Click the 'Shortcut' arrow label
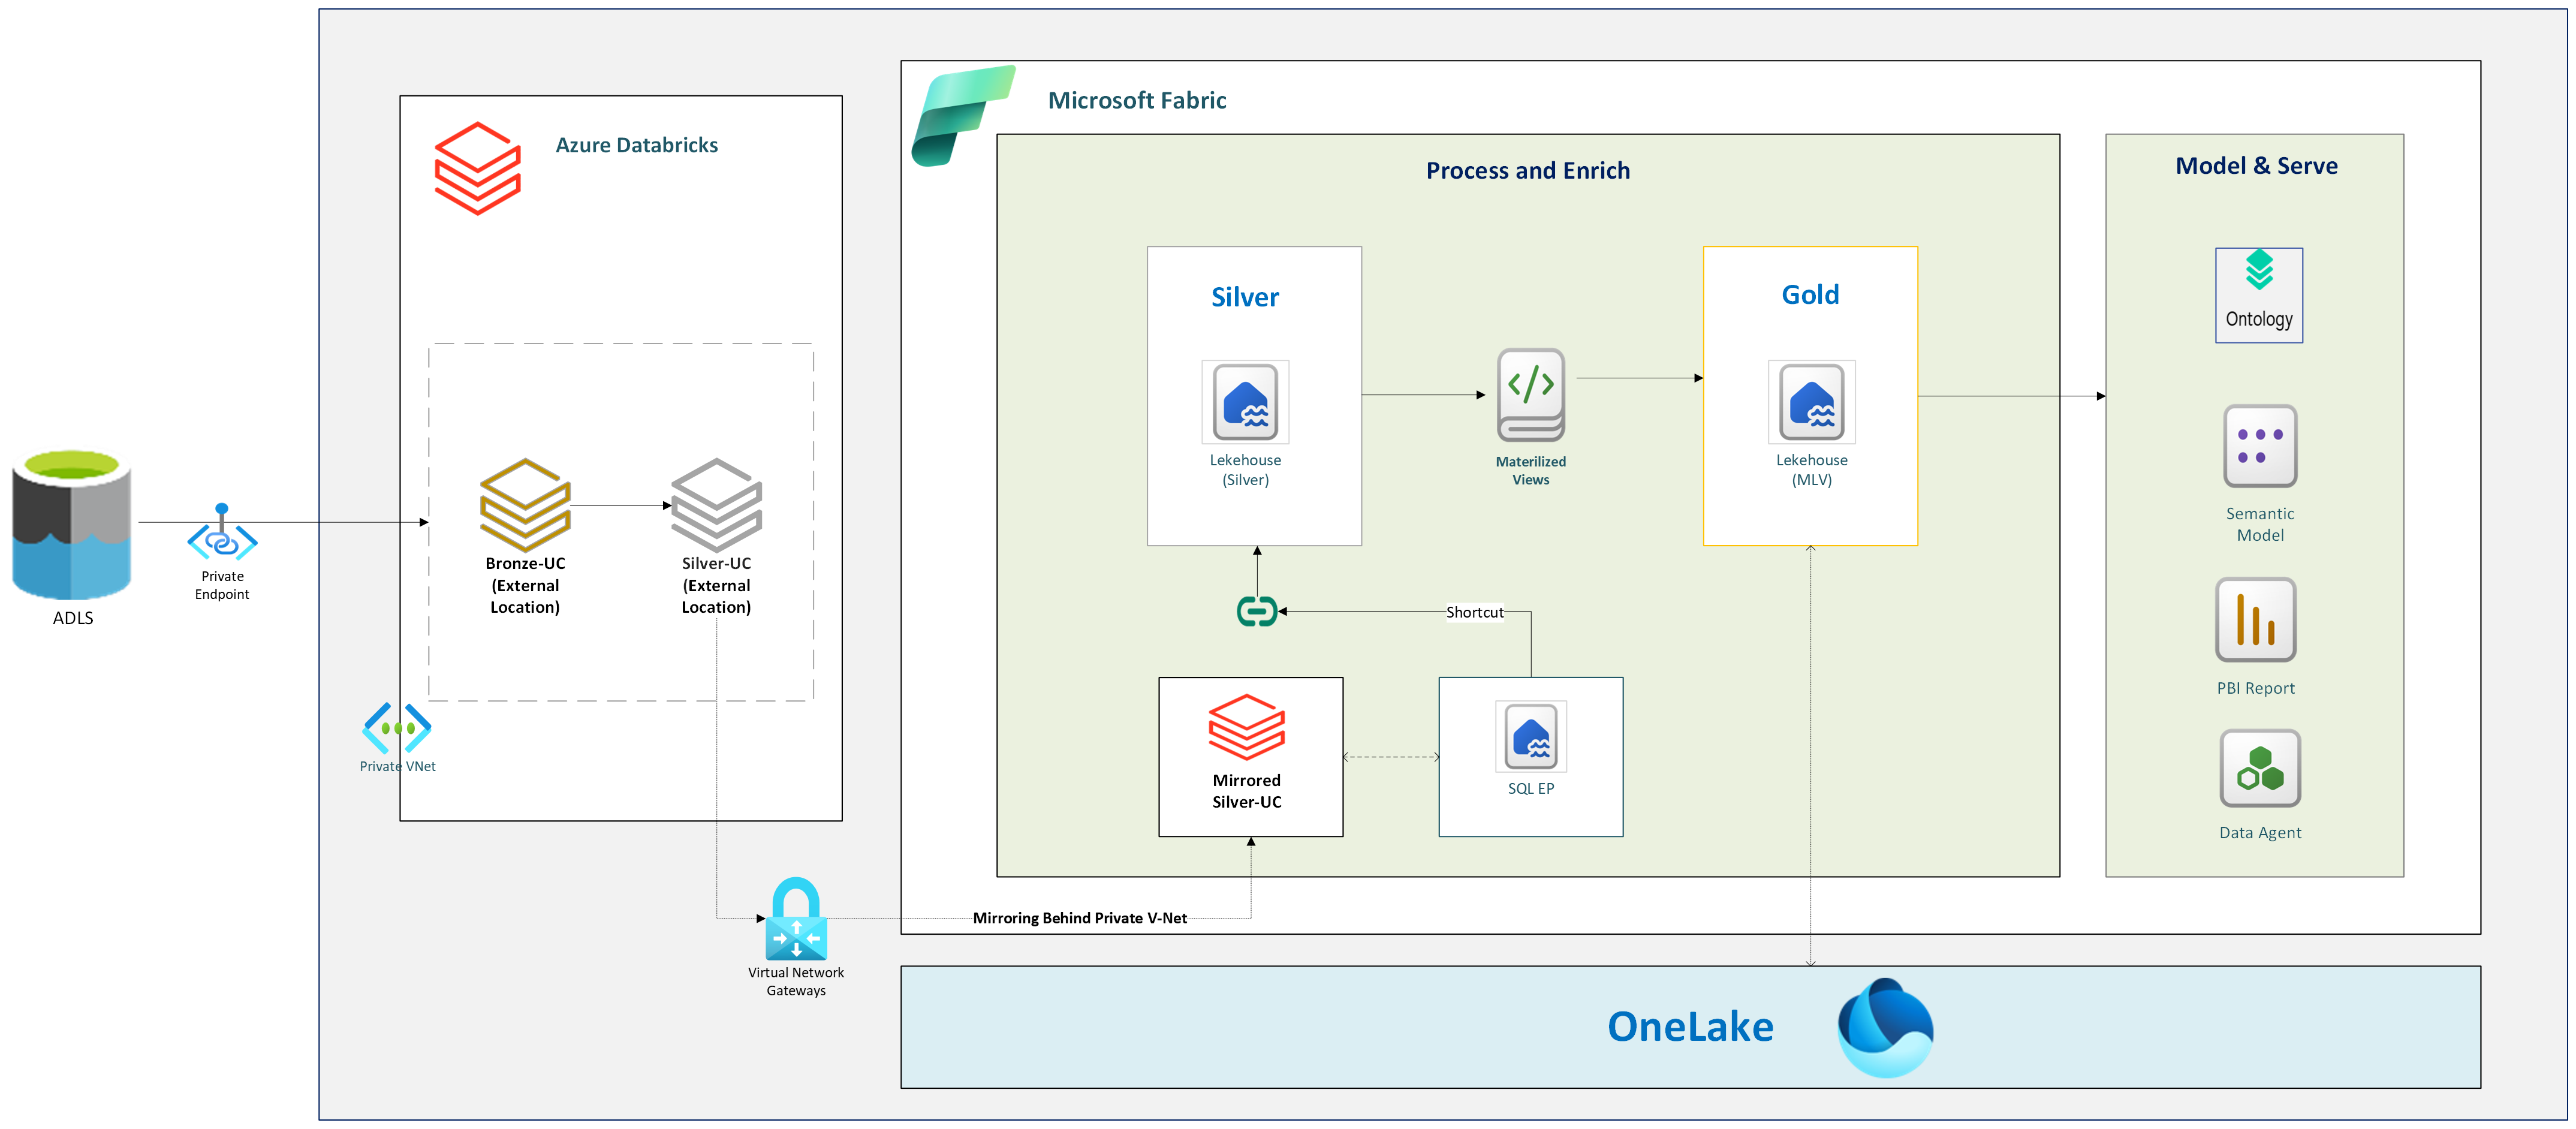Screen dimensions: 2576x1129 (x=1474, y=612)
